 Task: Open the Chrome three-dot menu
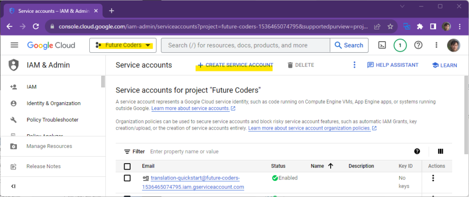click(x=460, y=27)
